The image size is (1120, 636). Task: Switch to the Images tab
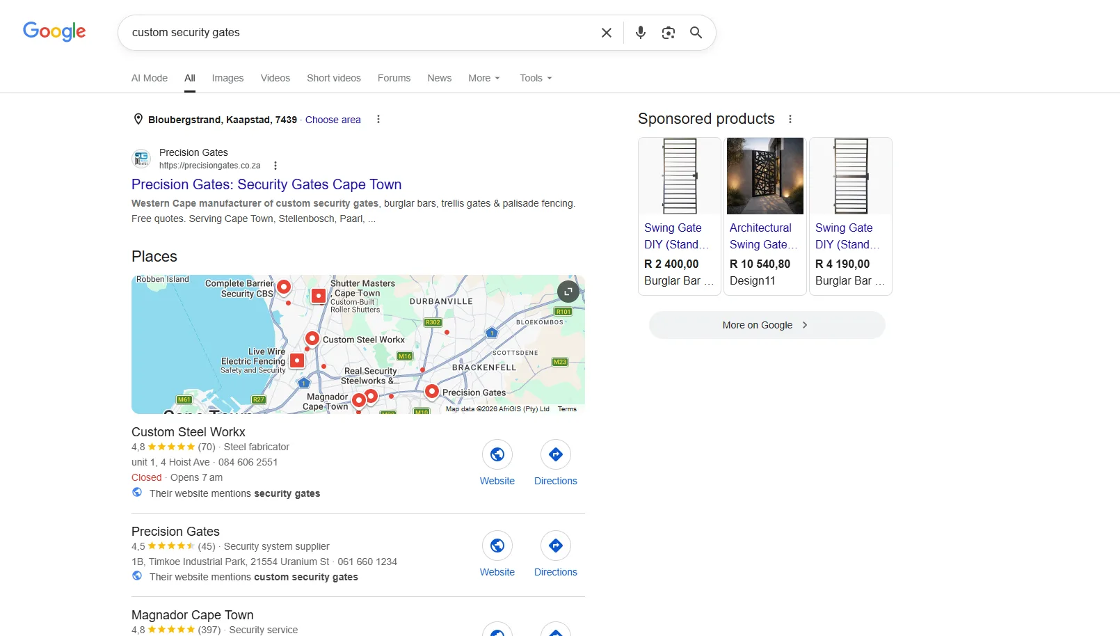tap(227, 78)
